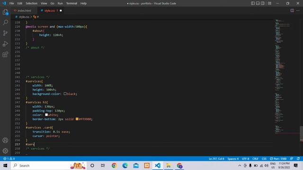Click notifications bell in status bar
The image size is (303, 170).
click(x=298, y=159)
